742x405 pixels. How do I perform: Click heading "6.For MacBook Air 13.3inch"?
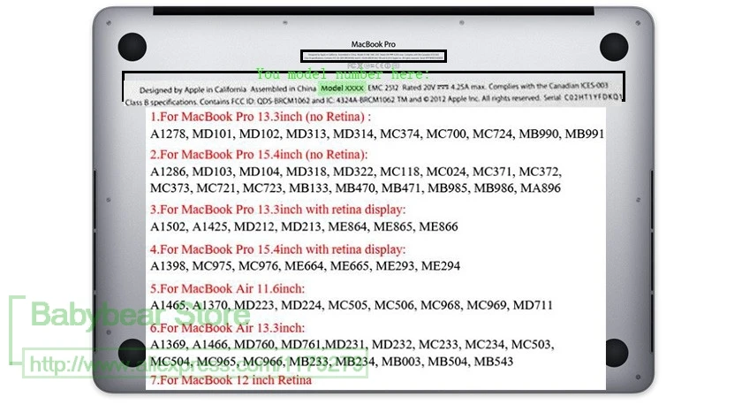point(228,328)
